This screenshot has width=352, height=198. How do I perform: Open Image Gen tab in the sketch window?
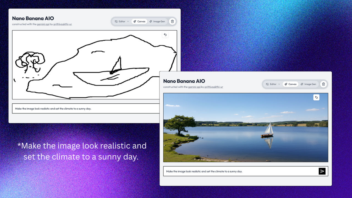click(x=157, y=21)
